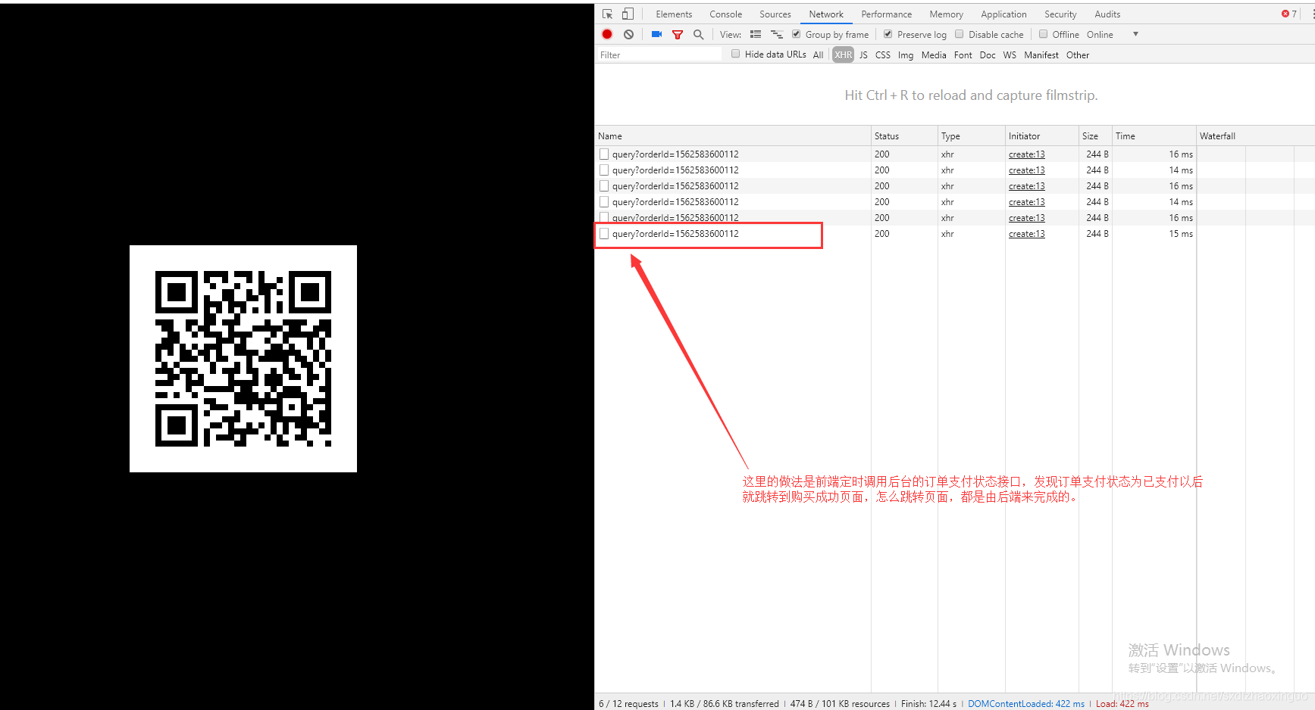Viewport: 1315px width, 710px height.
Task: Toggle the XHR type filter
Action: click(843, 54)
